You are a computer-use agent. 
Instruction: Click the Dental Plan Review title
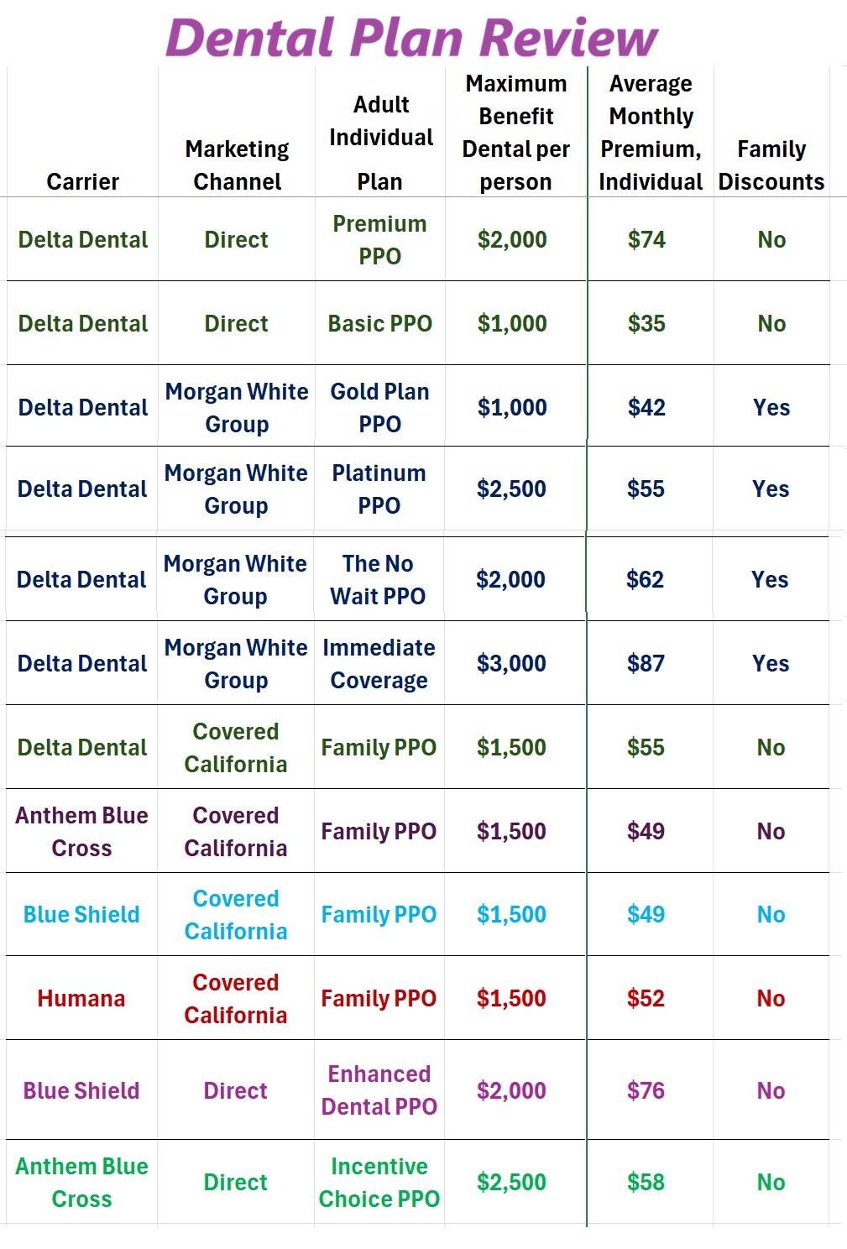pyautogui.click(x=411, y=38)
